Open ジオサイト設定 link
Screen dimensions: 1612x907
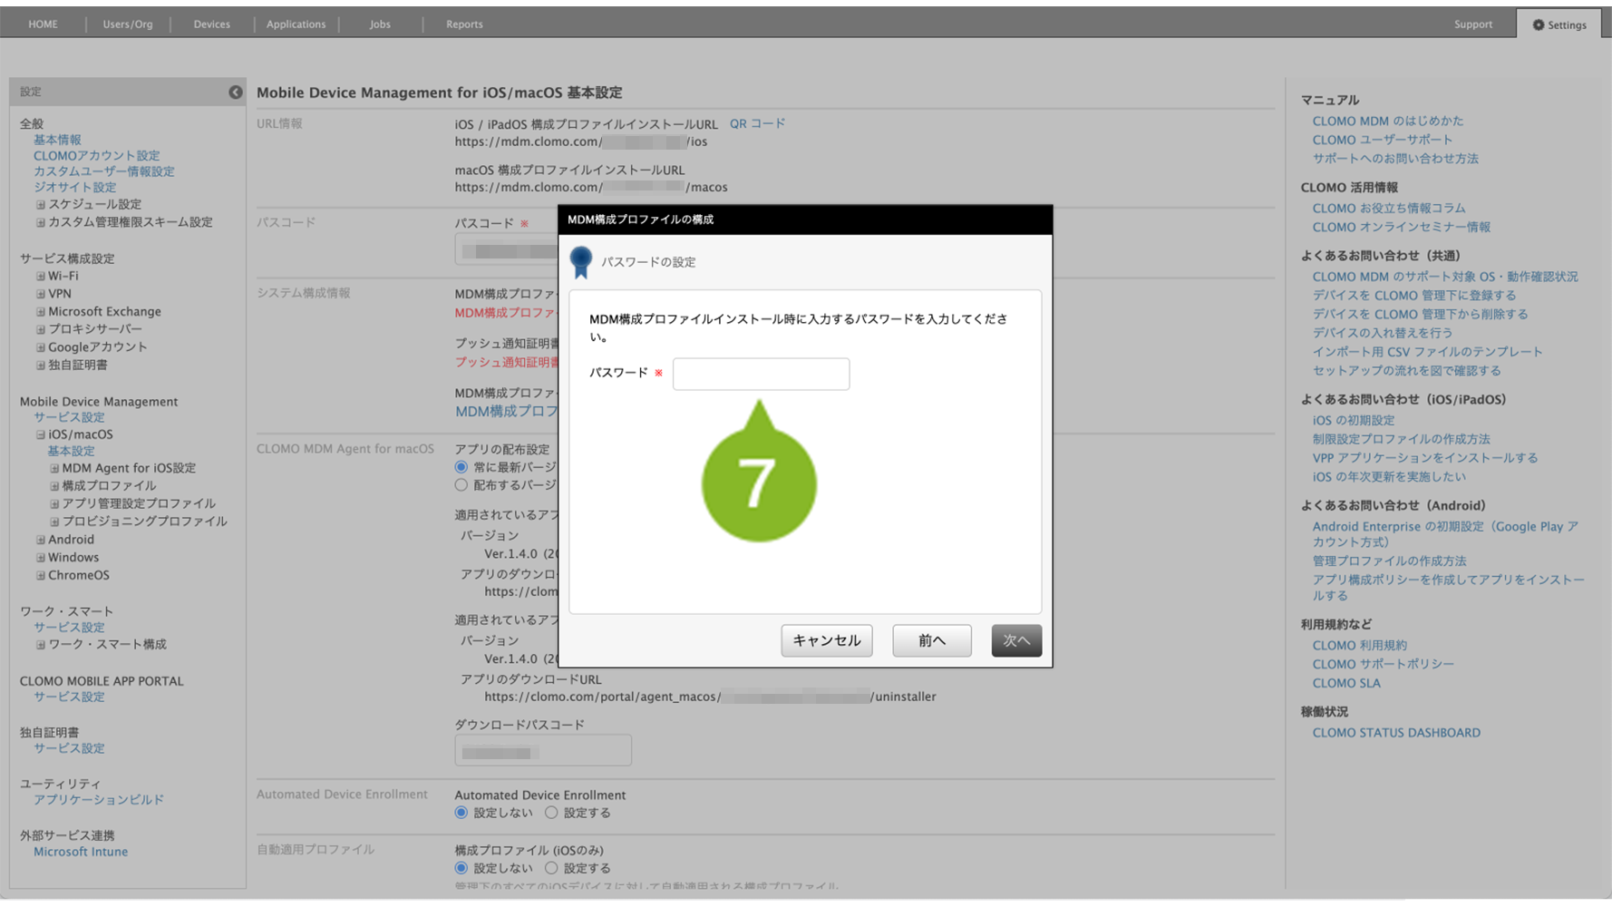(74, 188)
